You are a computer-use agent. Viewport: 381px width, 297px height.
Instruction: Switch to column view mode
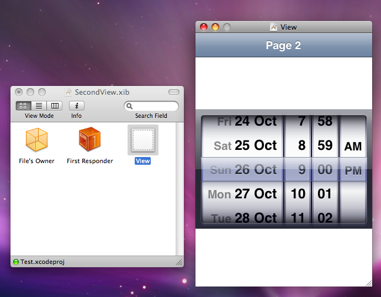coord(55,106)
